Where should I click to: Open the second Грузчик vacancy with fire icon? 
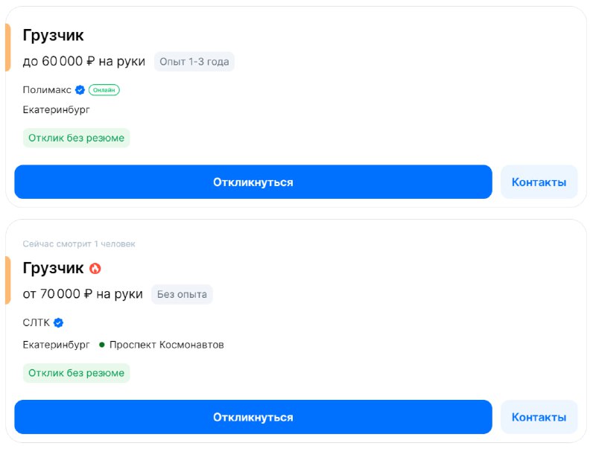(x=53, y=268)
